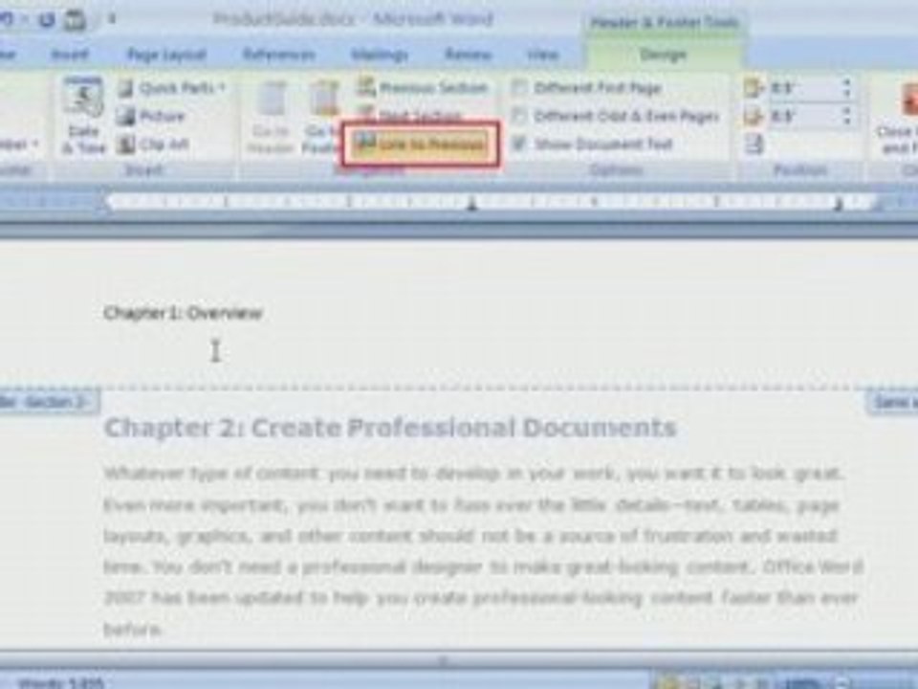Click the Footer from Bottom value field
This screenshot has width=918, height=689.
[x=804, y=117]
